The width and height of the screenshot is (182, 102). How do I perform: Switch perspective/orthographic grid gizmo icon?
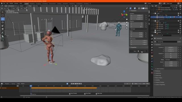(x=127, y=28)
